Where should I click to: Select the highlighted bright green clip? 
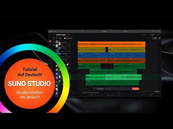(x=123, y=77)
